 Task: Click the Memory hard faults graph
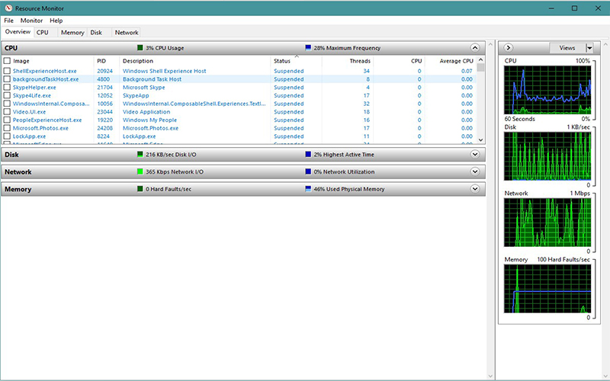(547, 289)
